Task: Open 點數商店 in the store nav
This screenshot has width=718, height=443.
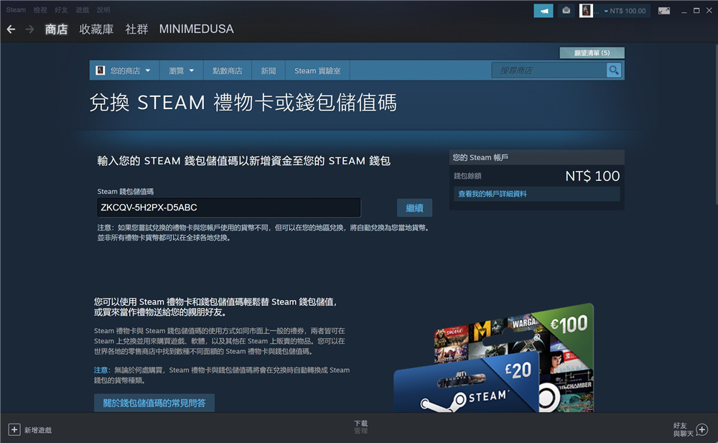Action: tap(228, 70)
